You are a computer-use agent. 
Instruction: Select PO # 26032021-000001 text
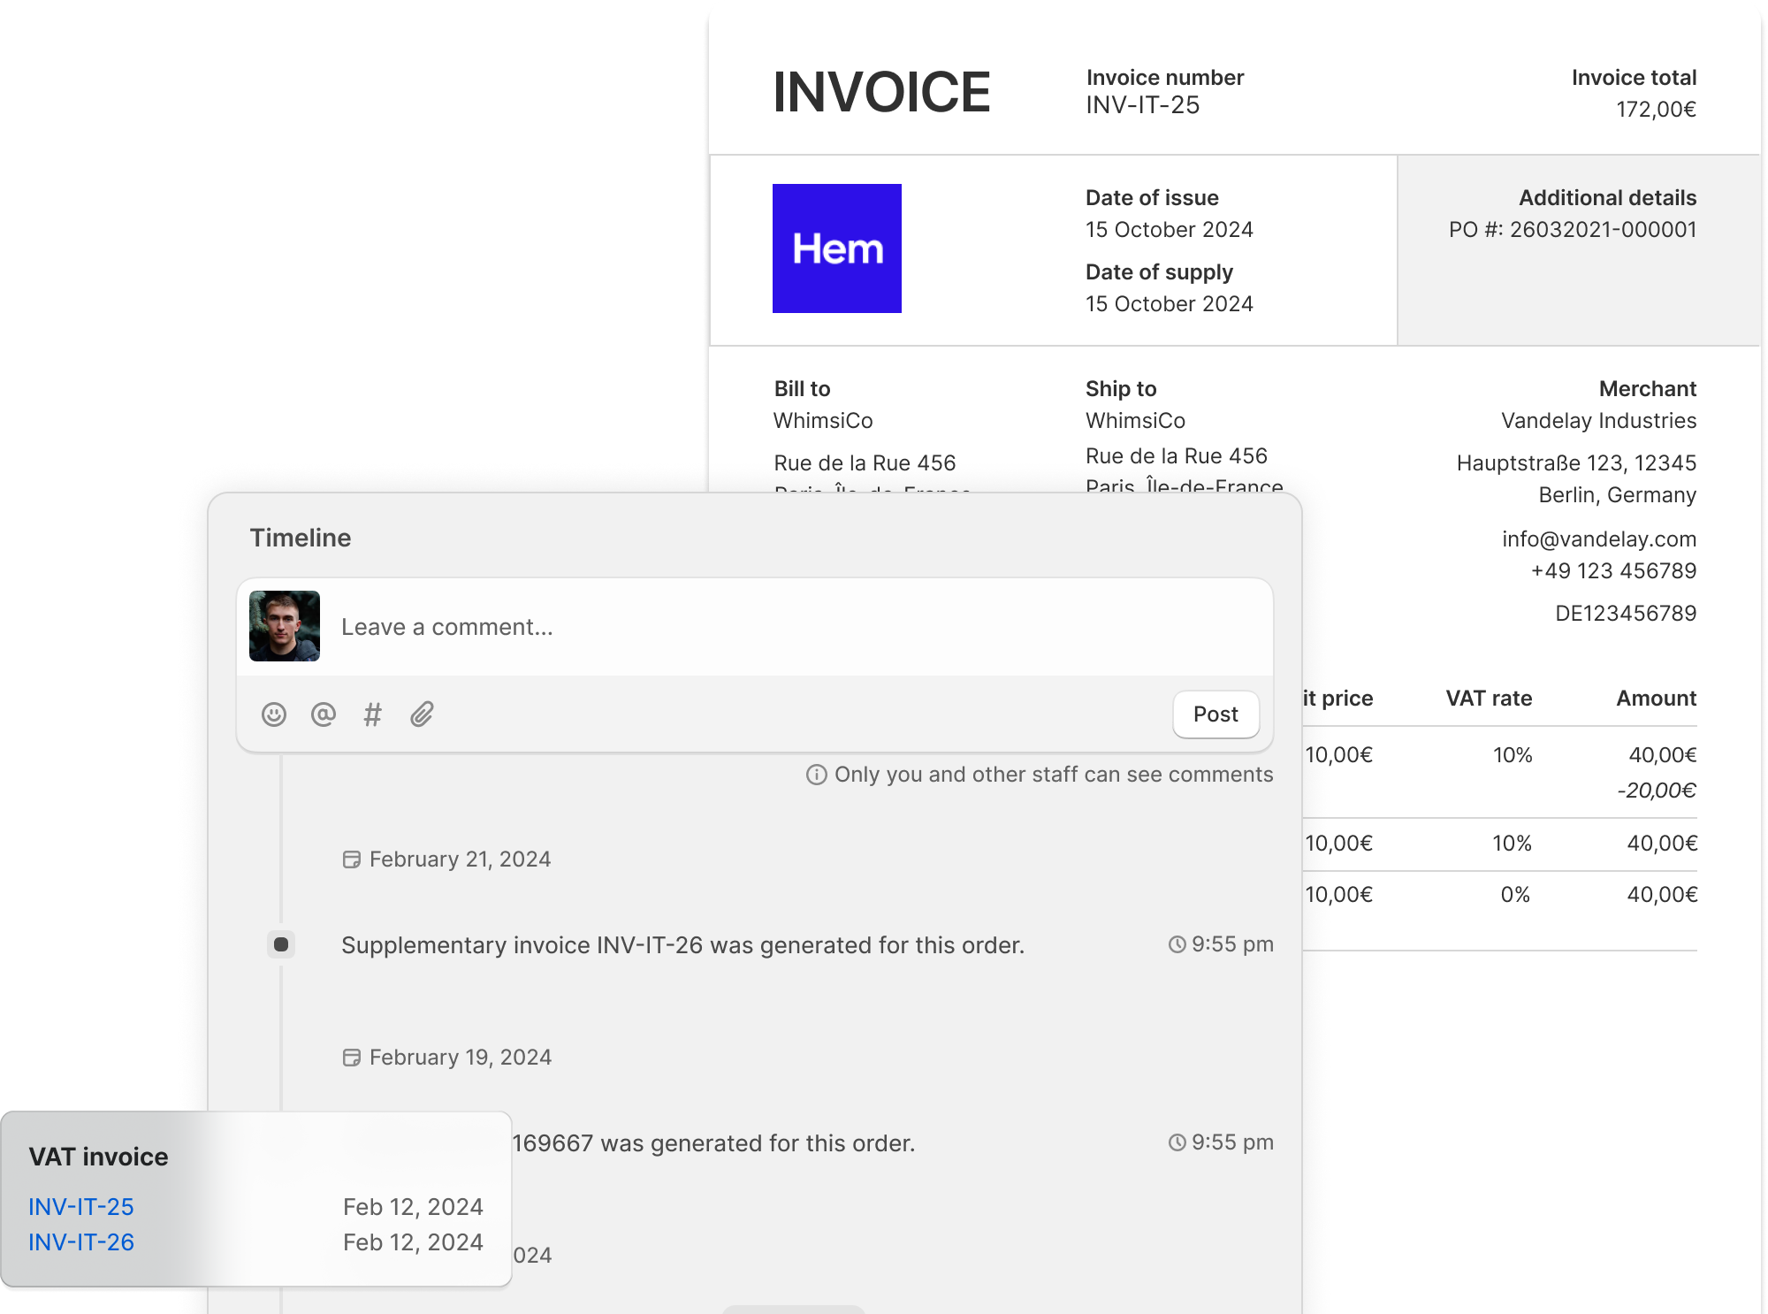1573,230
